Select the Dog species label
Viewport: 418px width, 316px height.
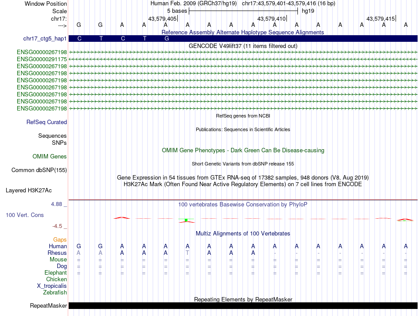(x=62, y=266)
